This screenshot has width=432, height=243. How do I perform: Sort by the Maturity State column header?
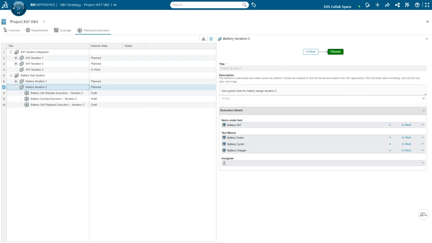click(106, 46)
